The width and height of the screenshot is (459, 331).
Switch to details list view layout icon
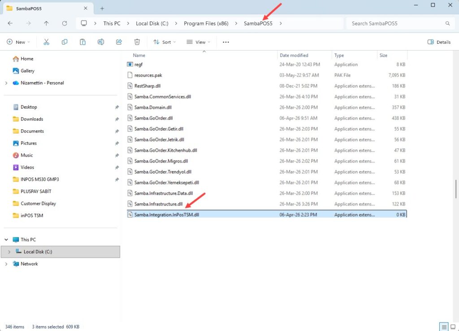(x=443, y=327)
